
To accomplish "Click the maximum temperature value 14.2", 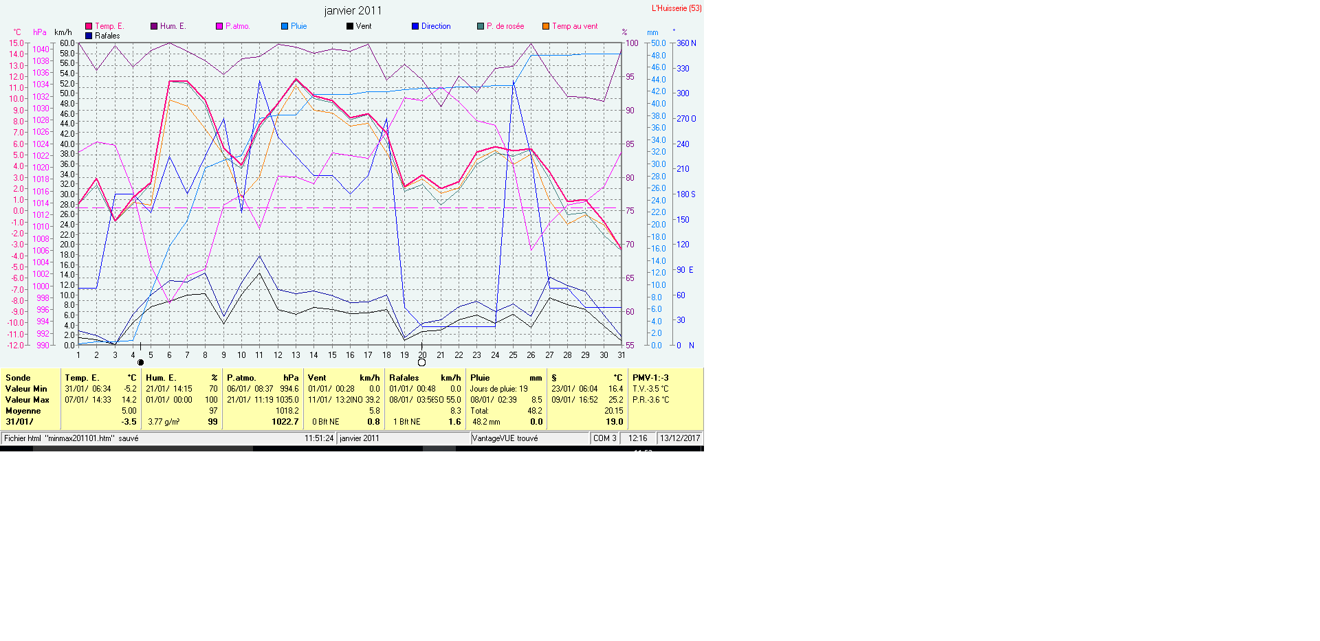I will [x=129, y=400].
